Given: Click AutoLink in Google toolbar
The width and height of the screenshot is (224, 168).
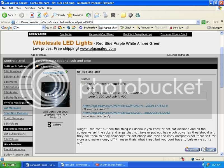Looking at the screenshot, I should 143,27.
